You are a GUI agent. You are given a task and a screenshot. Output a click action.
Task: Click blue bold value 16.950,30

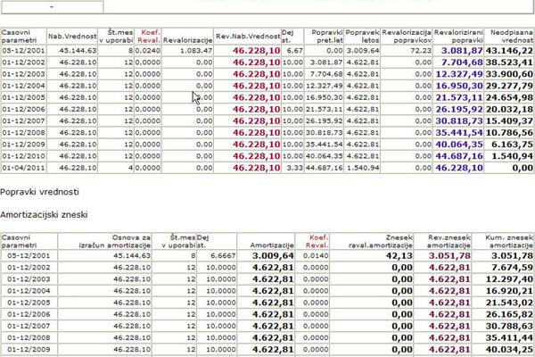click(459, 86)
